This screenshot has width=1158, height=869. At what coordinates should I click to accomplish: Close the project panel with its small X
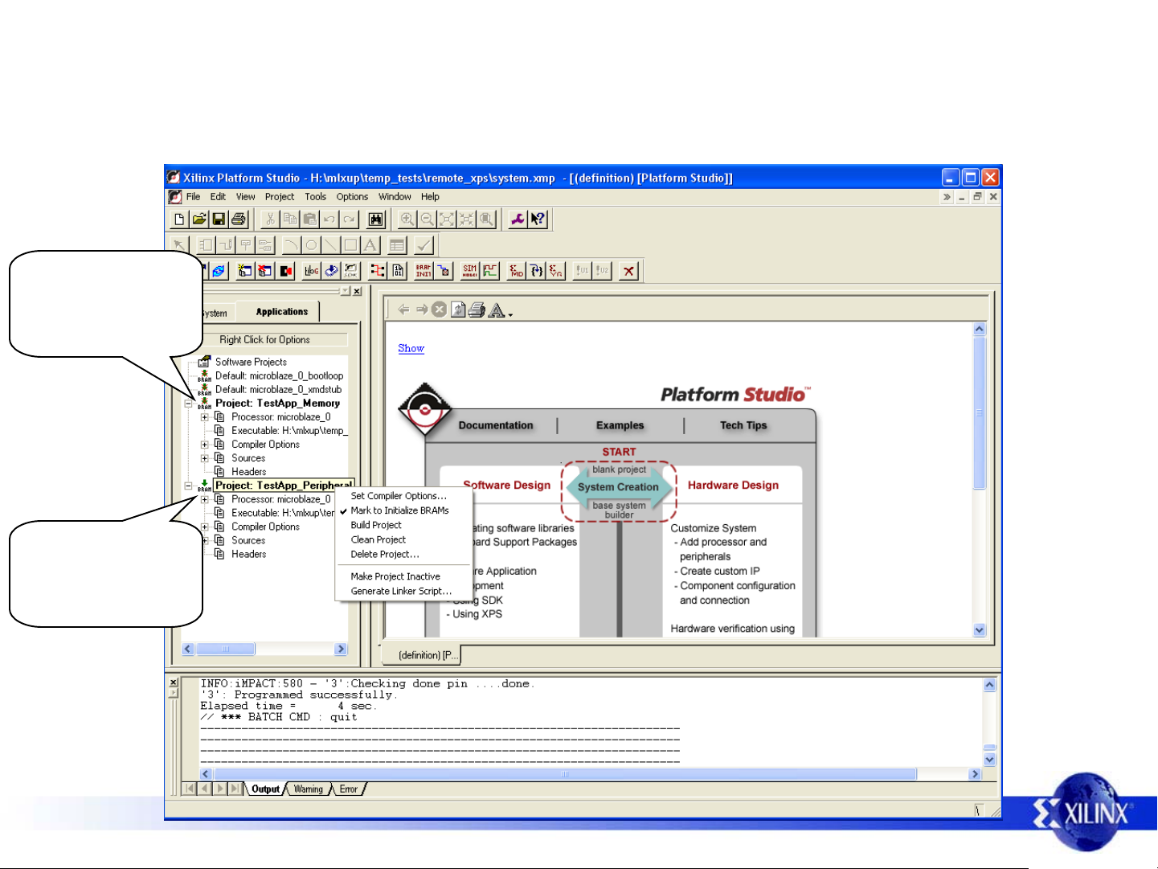(x=357, y=291)
